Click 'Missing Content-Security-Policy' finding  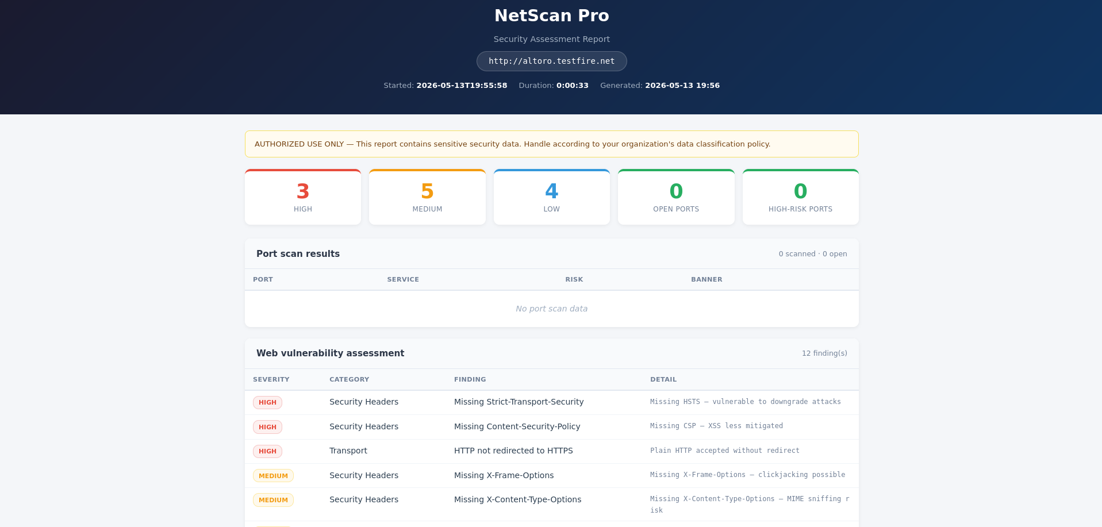pyautogui.click(x=517, y=426)
